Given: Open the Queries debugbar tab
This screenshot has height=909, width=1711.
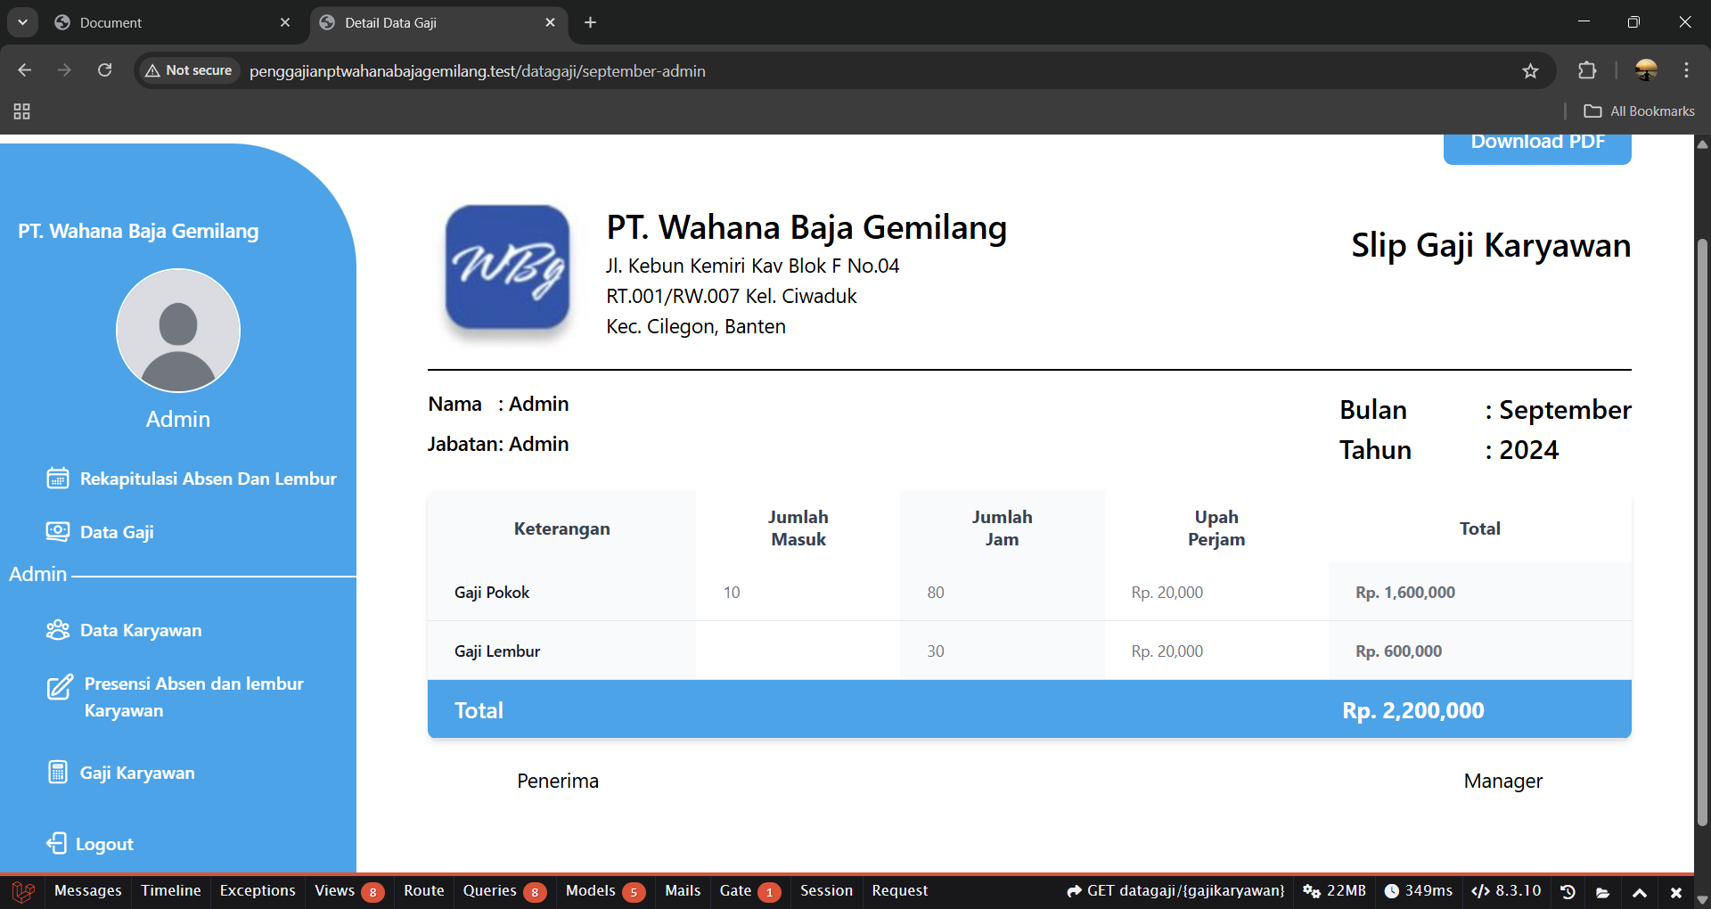Looking at the screenshot, I should point(504,891).
